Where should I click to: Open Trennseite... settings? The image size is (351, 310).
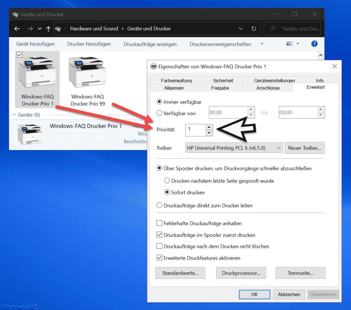click(x=300, y=273)
